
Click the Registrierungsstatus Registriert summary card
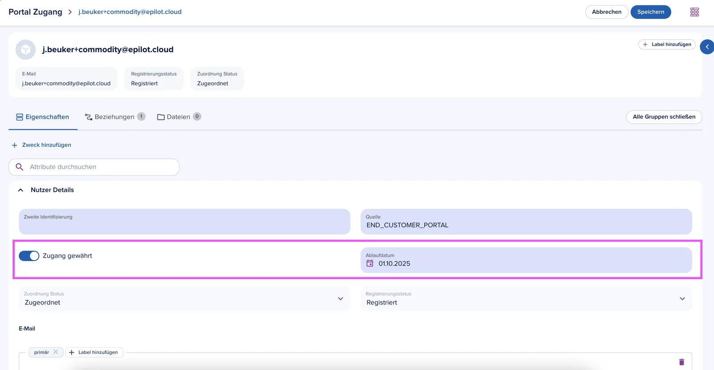pos(154,79)
